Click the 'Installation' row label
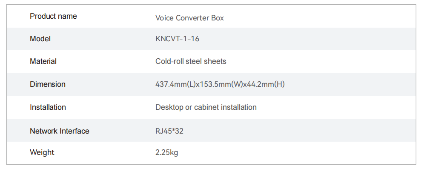The image size is (424, 177). tap(48, 107)
